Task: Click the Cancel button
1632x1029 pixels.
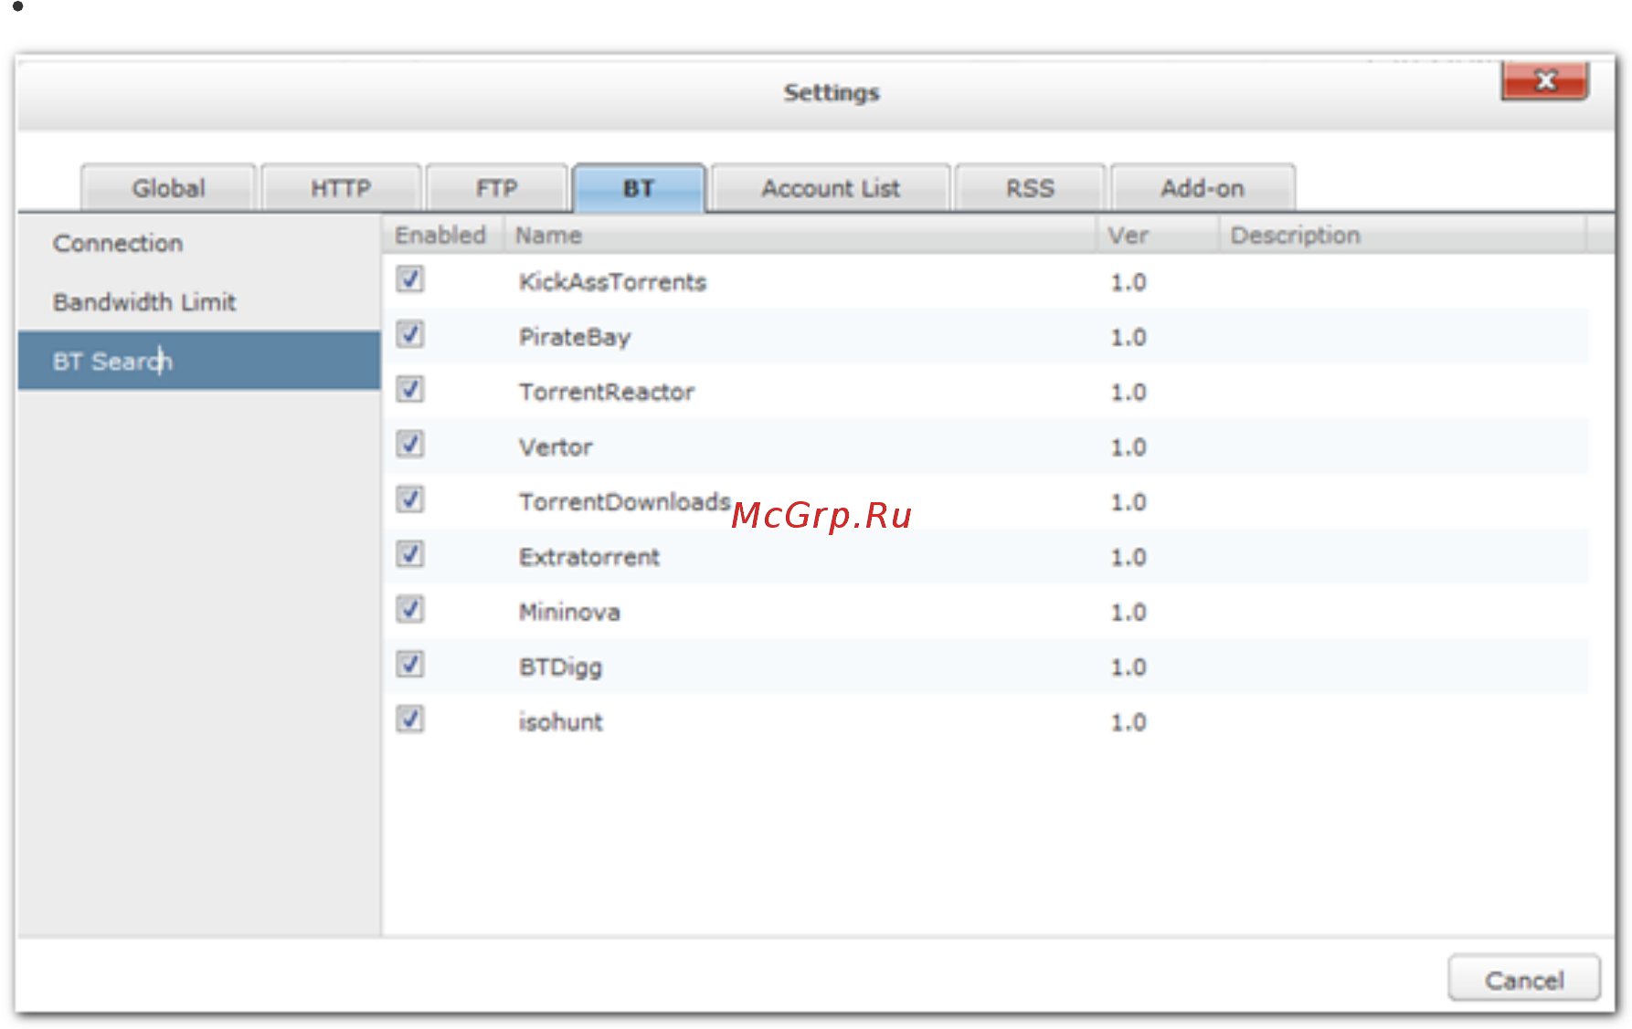Action: coord(1524,980)
